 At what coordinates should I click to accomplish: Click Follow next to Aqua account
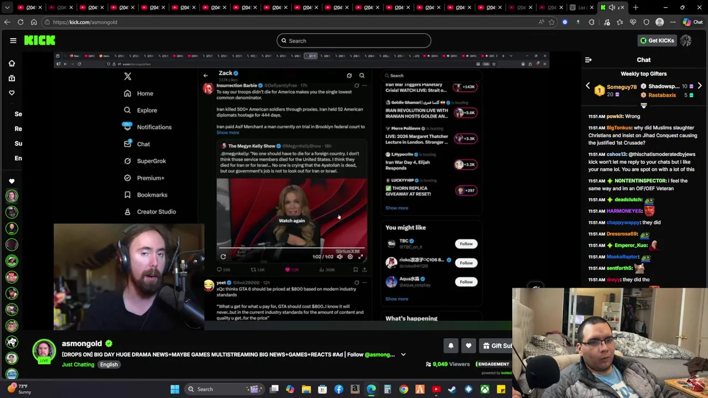tap(466, 282)
